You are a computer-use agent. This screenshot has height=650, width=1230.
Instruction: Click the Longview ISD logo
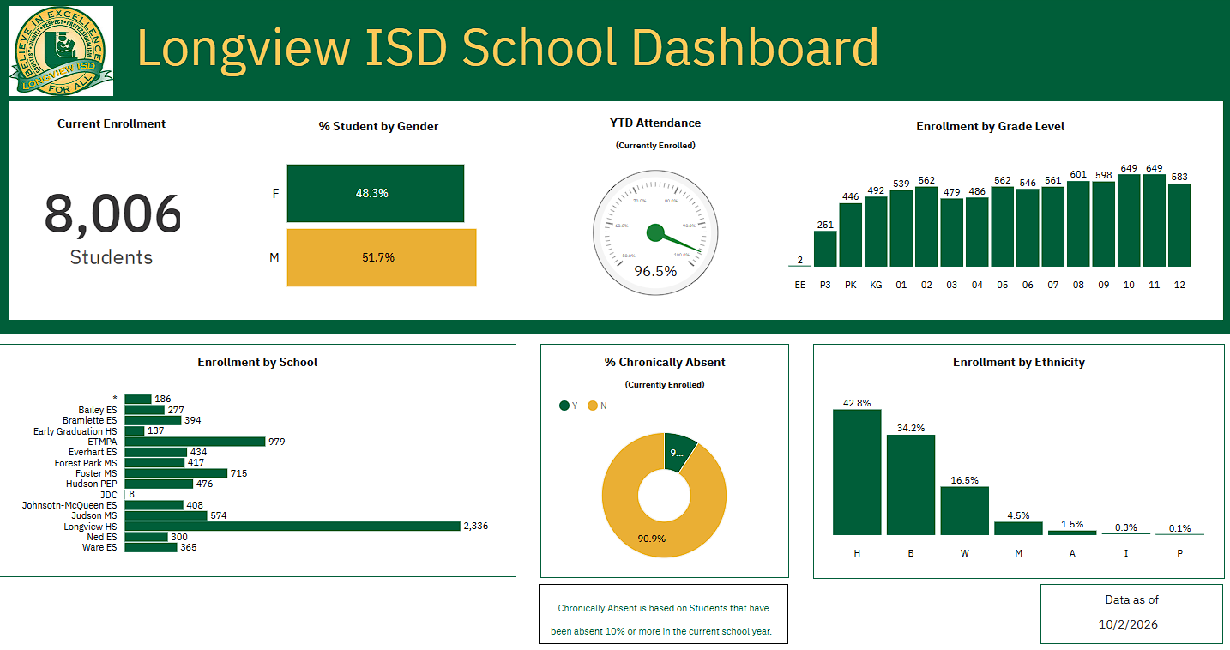(x=62, y=51)
